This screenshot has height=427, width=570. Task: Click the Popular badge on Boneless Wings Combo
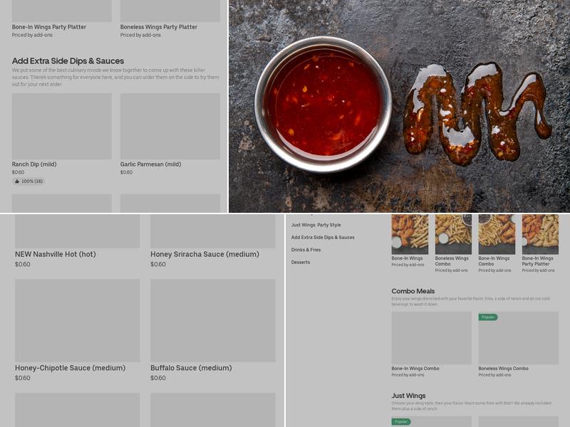(488, 317)
